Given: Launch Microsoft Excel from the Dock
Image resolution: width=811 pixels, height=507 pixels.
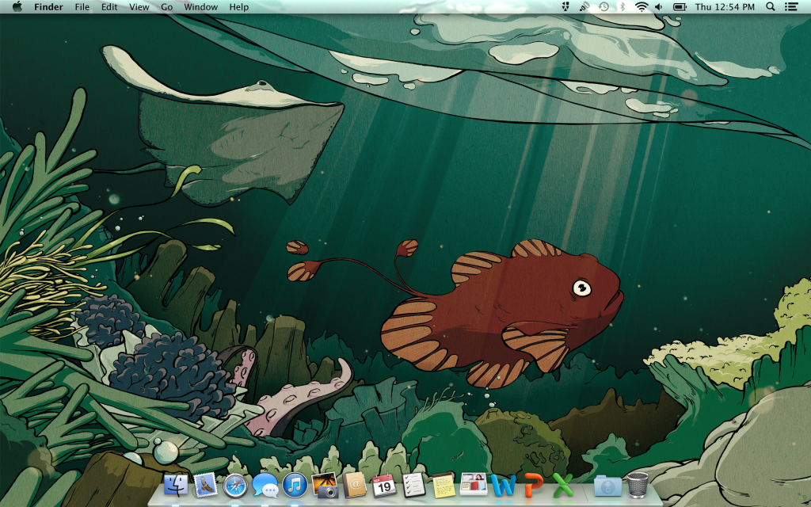Looking at the screenshot, I should tap(563, 486).
